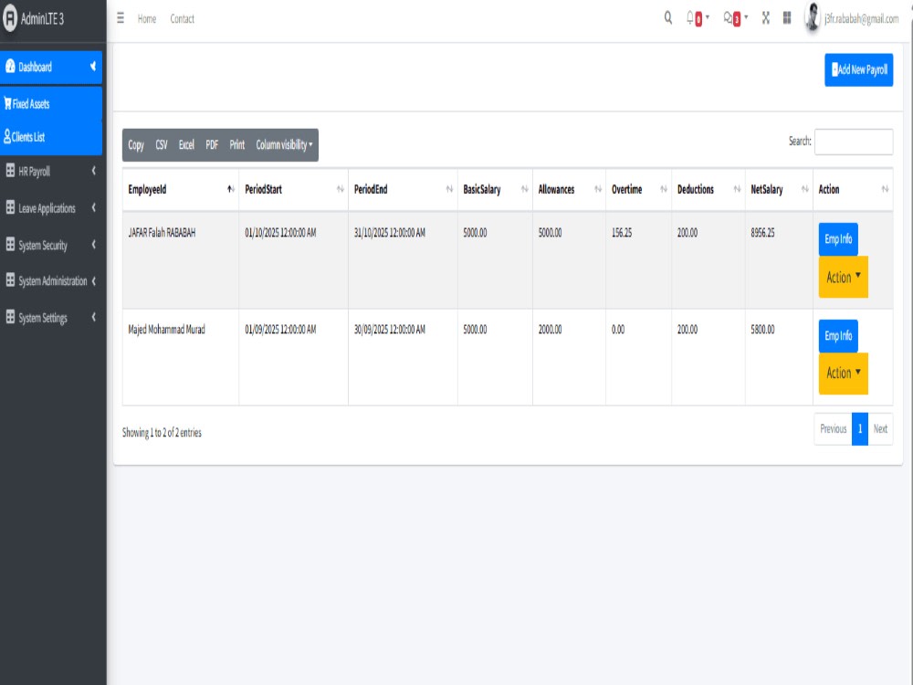Click the System Security table icon
The image size is (913, 685).
pos(10,245)
